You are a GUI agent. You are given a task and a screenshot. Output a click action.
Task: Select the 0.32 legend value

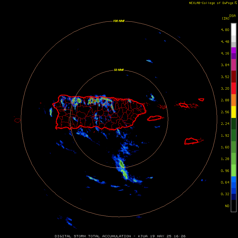tap(225, 194)
